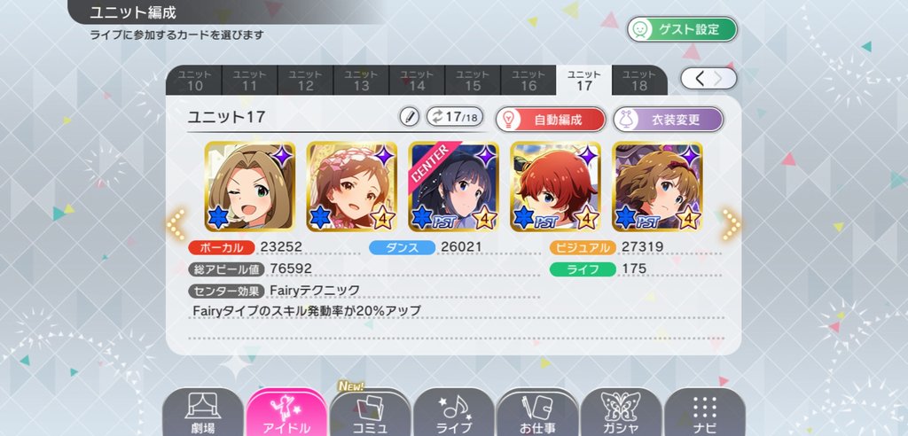Switch to the ユニット18 tab
This screenshot has height=436, width=908.
(x=639, y=81)
